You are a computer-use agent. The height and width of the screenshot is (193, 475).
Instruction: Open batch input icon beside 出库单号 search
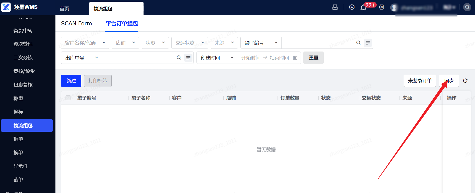click(x=188, y=58)
